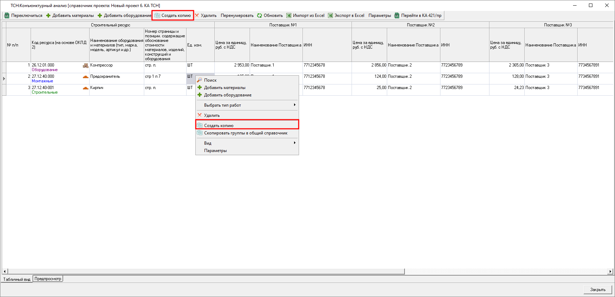Choose Поиск in the context menu
615x297 pixels.
pos(210,80)
